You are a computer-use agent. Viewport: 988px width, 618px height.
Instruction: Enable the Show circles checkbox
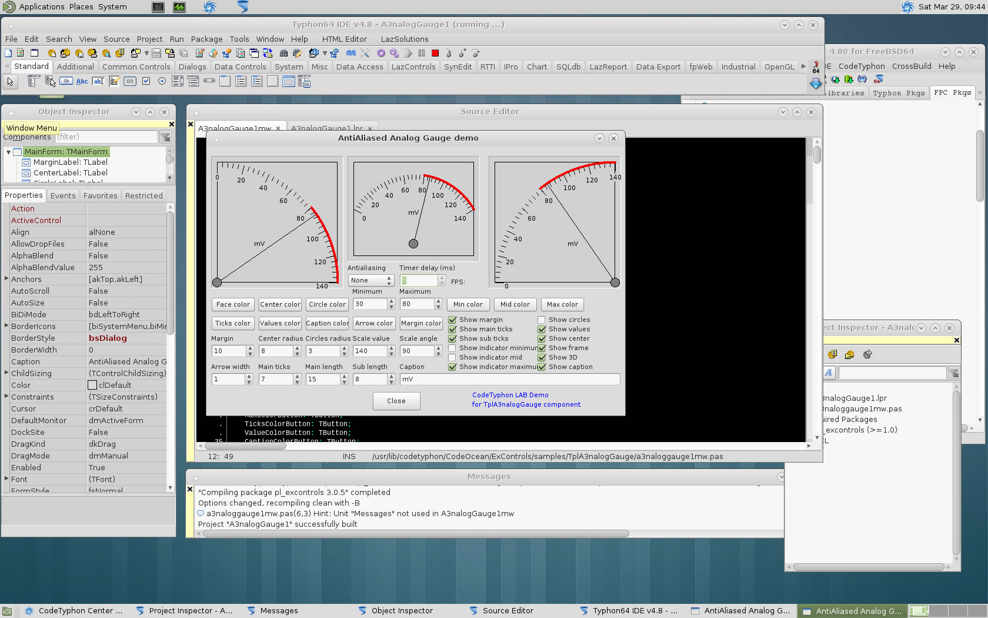(x=542, y=320)
